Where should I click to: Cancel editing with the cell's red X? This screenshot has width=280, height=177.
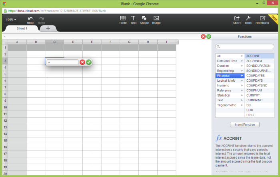tap(82, 62)
